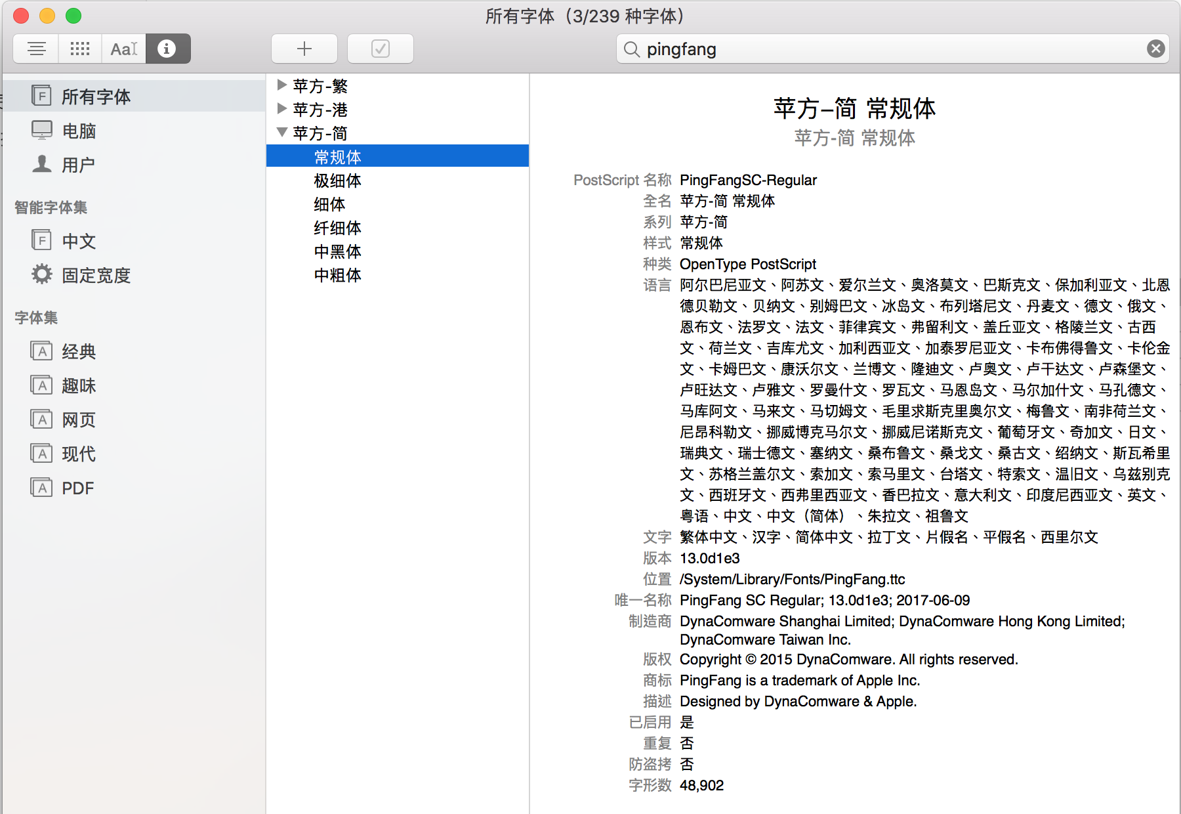
Task: Select the 细体 font style
Action: coord(398,203)
